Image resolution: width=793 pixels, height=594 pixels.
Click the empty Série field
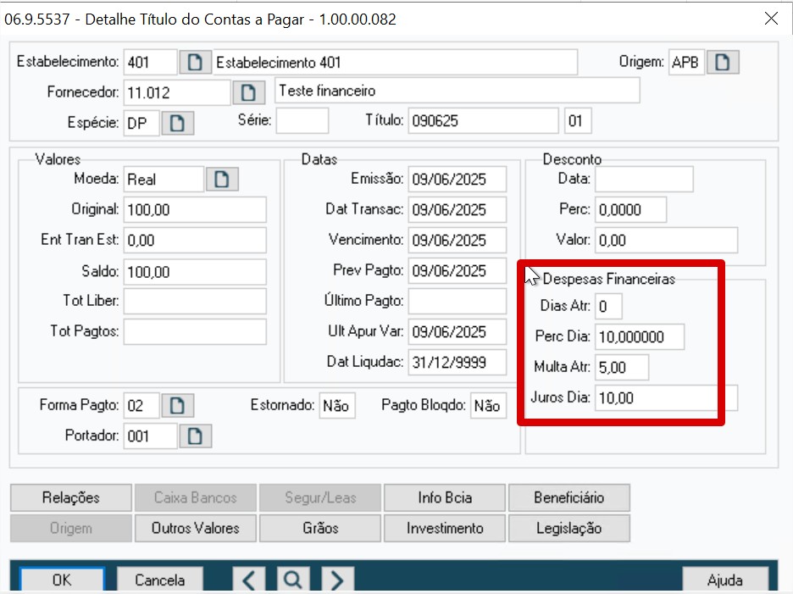click(x=302, y=121)
